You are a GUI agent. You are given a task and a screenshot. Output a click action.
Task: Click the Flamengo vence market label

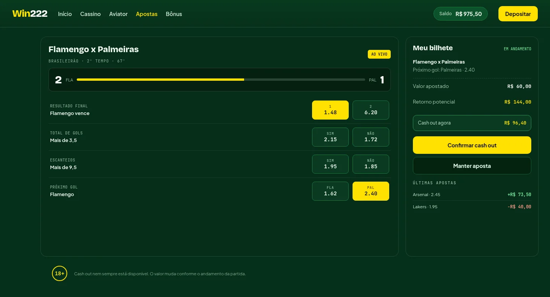coord(70,113)
